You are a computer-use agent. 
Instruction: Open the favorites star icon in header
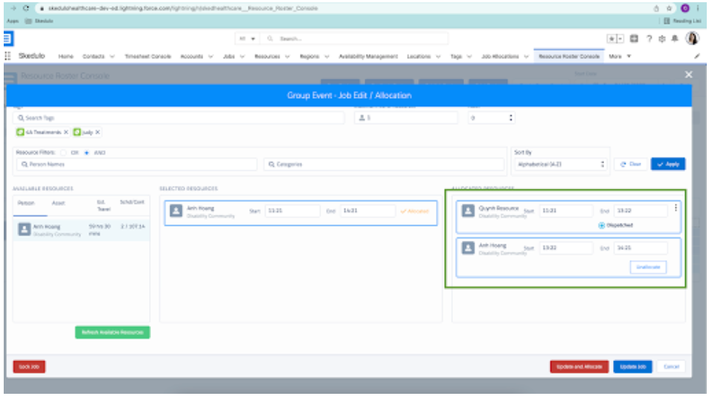coord(612,39)
